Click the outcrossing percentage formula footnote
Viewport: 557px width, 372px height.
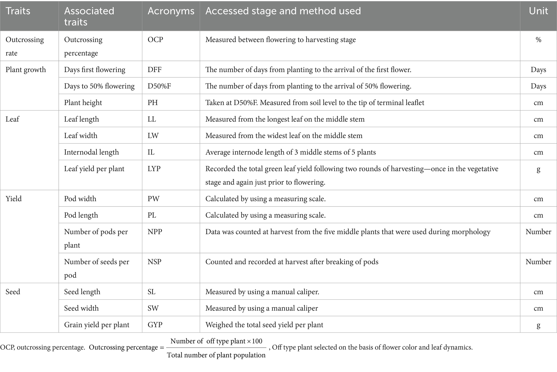click(x=216, y=348)
